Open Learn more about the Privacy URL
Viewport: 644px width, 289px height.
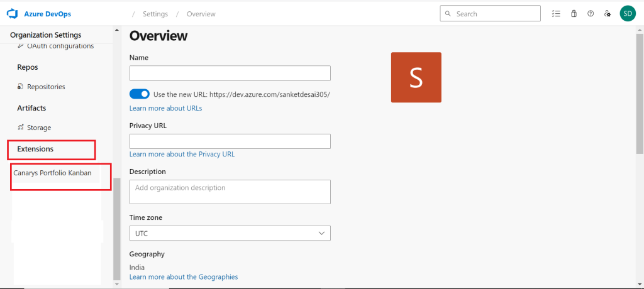(182, 154)
